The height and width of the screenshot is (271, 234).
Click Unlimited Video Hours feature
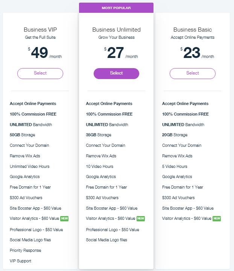coord(29,166)
